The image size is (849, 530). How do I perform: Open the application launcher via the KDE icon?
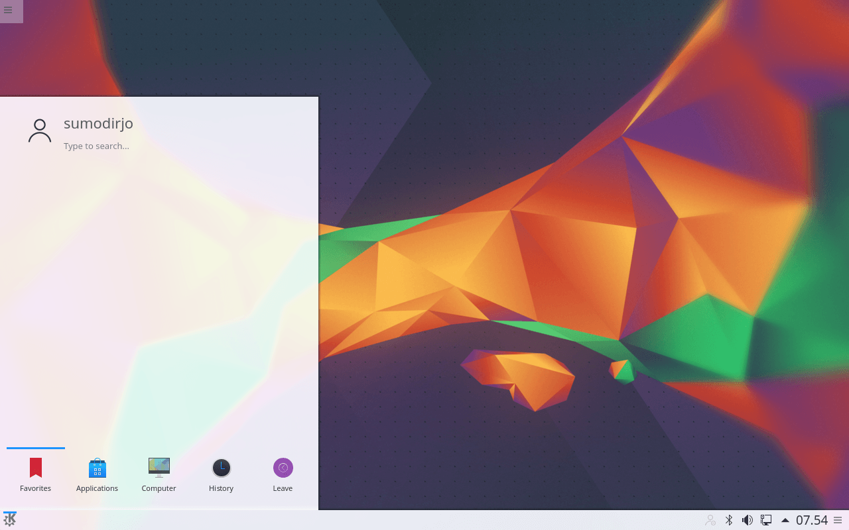pos(9,519)
